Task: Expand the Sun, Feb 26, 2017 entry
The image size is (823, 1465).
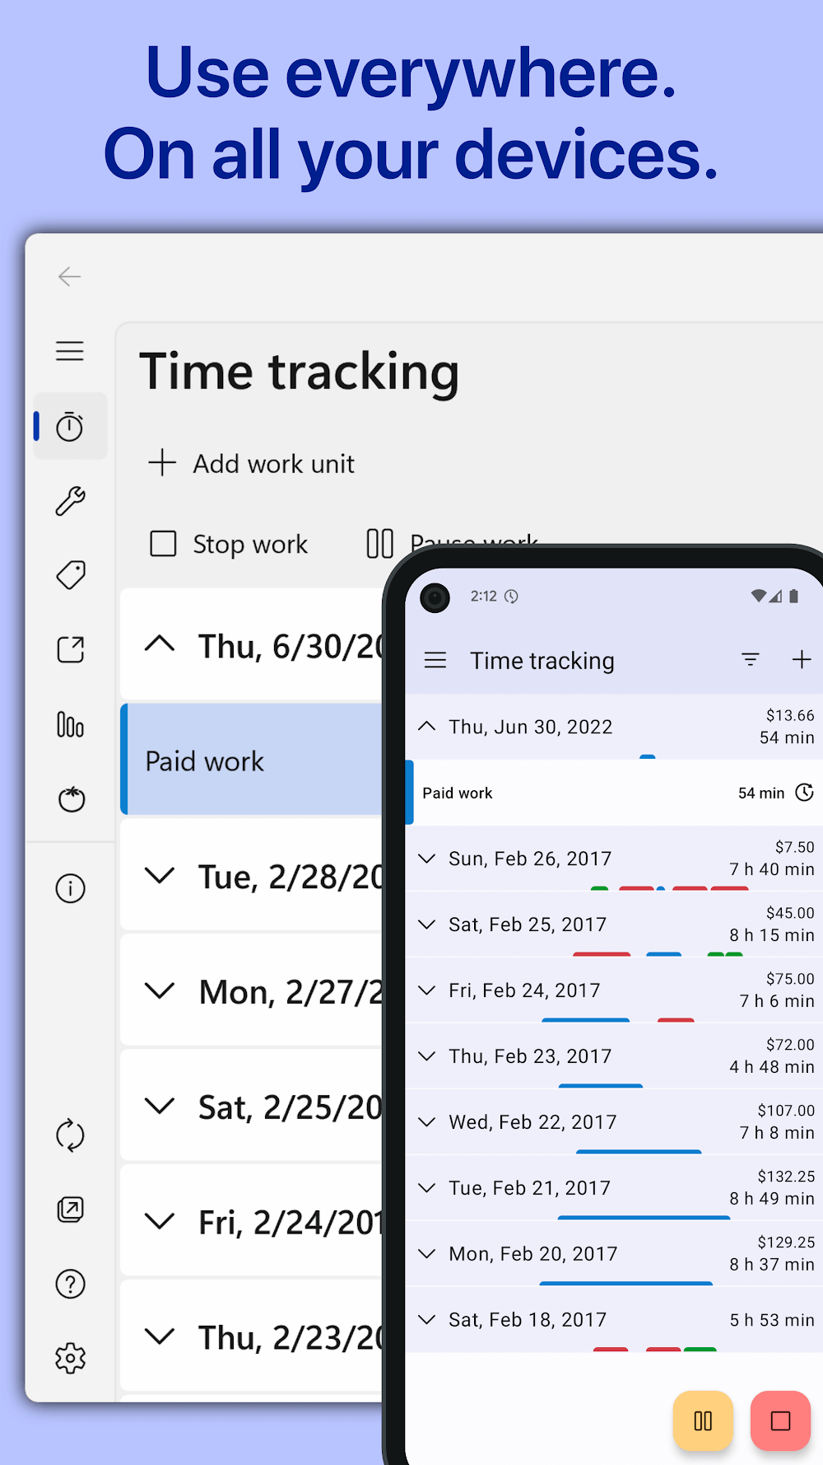Action: click(x=529, y=859)
